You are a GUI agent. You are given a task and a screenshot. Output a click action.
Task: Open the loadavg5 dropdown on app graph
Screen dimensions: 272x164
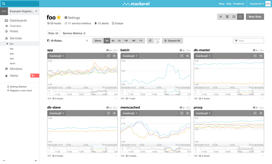57,56
